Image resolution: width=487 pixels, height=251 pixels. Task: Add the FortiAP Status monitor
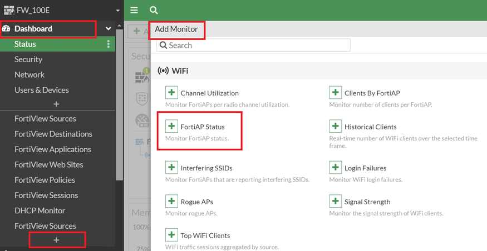tap(171, 127)
